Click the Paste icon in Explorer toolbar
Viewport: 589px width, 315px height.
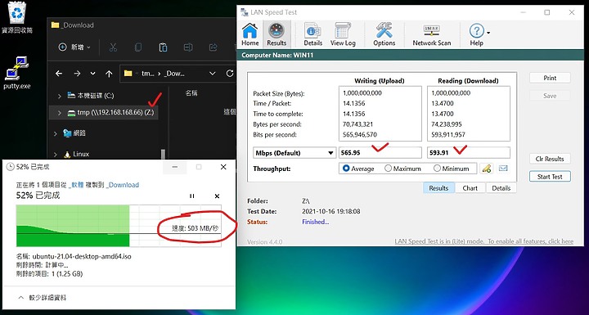163,47
